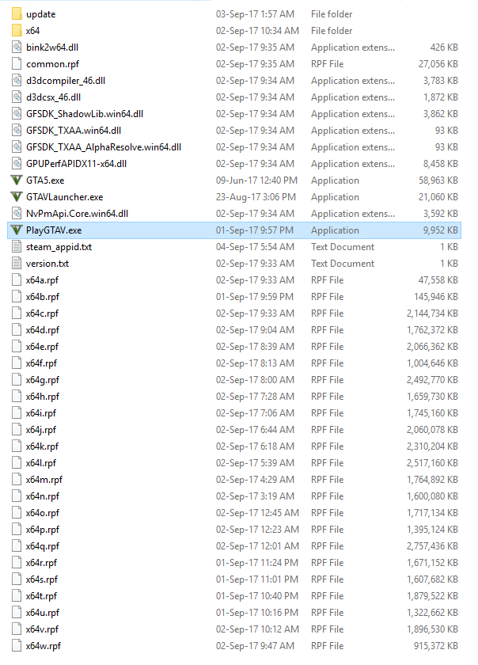Click the NvPmApi.Core.win64.dll file icon
The image size is (478, 665).
pos(17,213)
